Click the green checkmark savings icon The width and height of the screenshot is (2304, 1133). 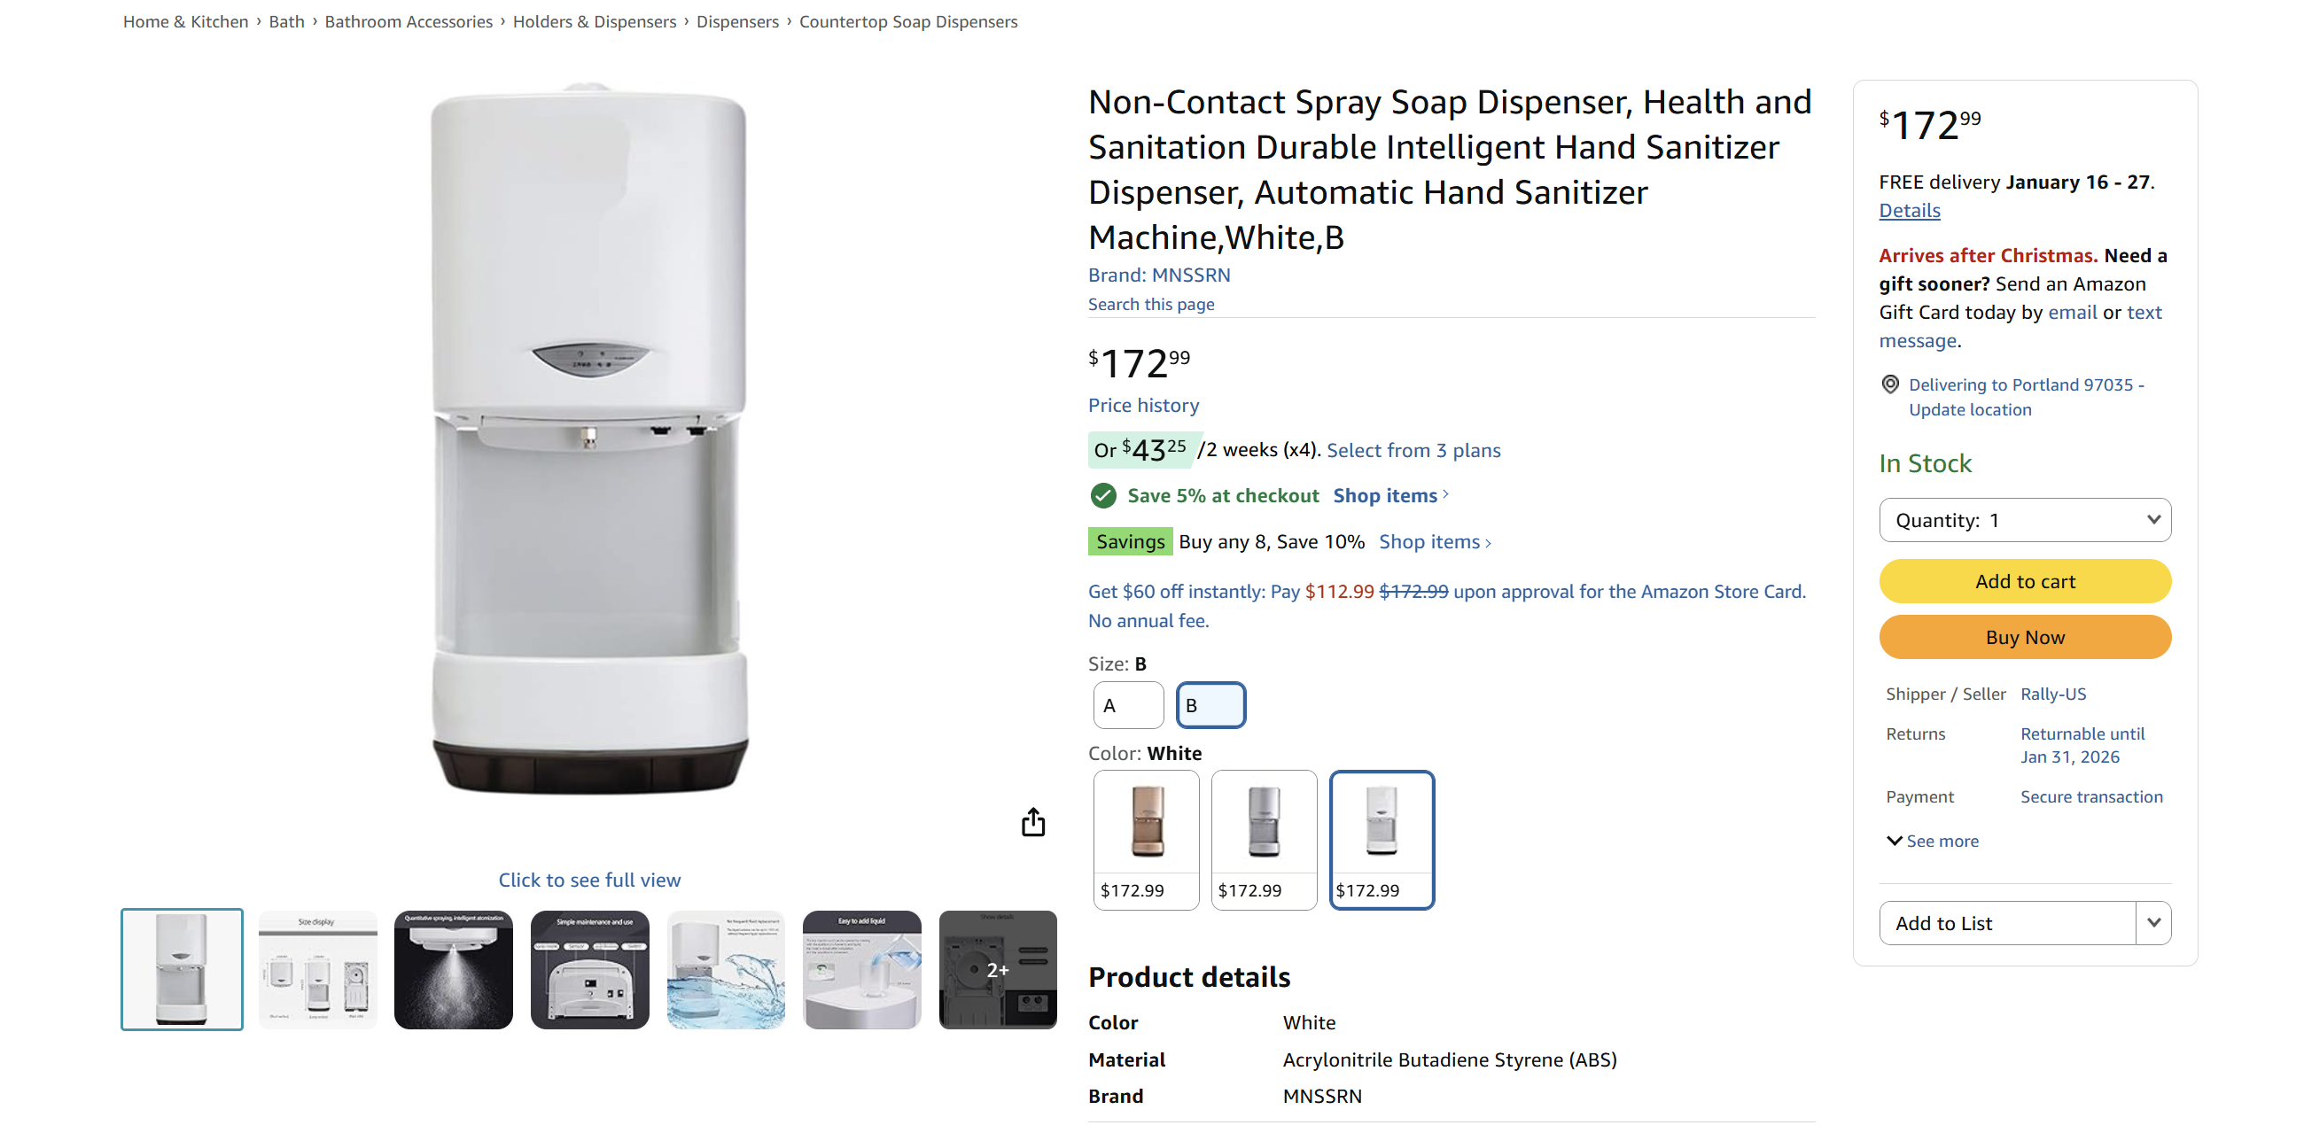(1103, 495)
